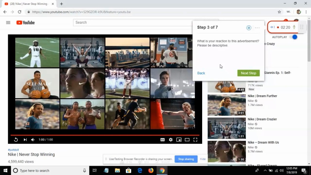The image size is (311, 175).
Task: Go Back to the previous step
Action: tap(201, 73)
